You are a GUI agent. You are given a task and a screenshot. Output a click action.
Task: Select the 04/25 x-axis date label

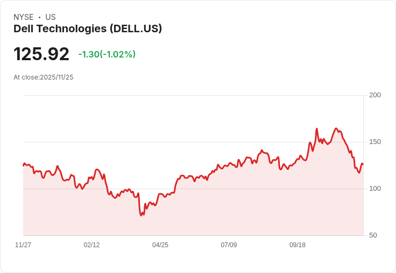click(160, 245)
